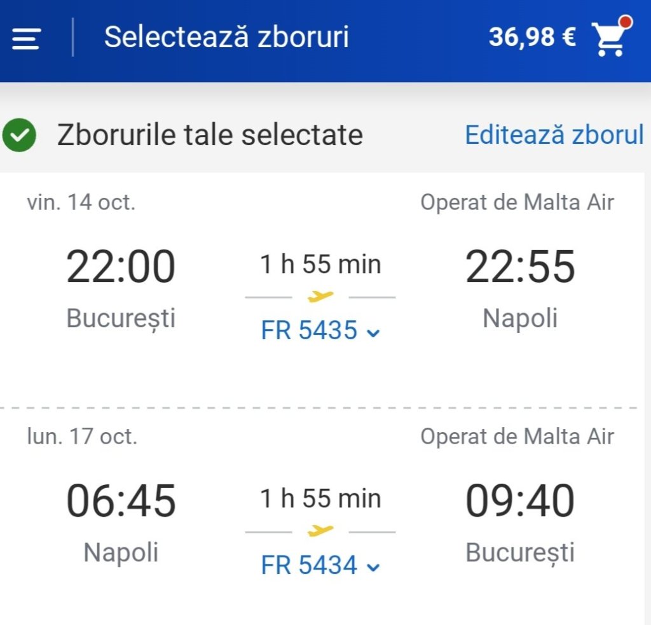Click the 22:55 Napoli arrival time
Image resolution: width=651 pixels, height=625 pixels.
point(520,267)
